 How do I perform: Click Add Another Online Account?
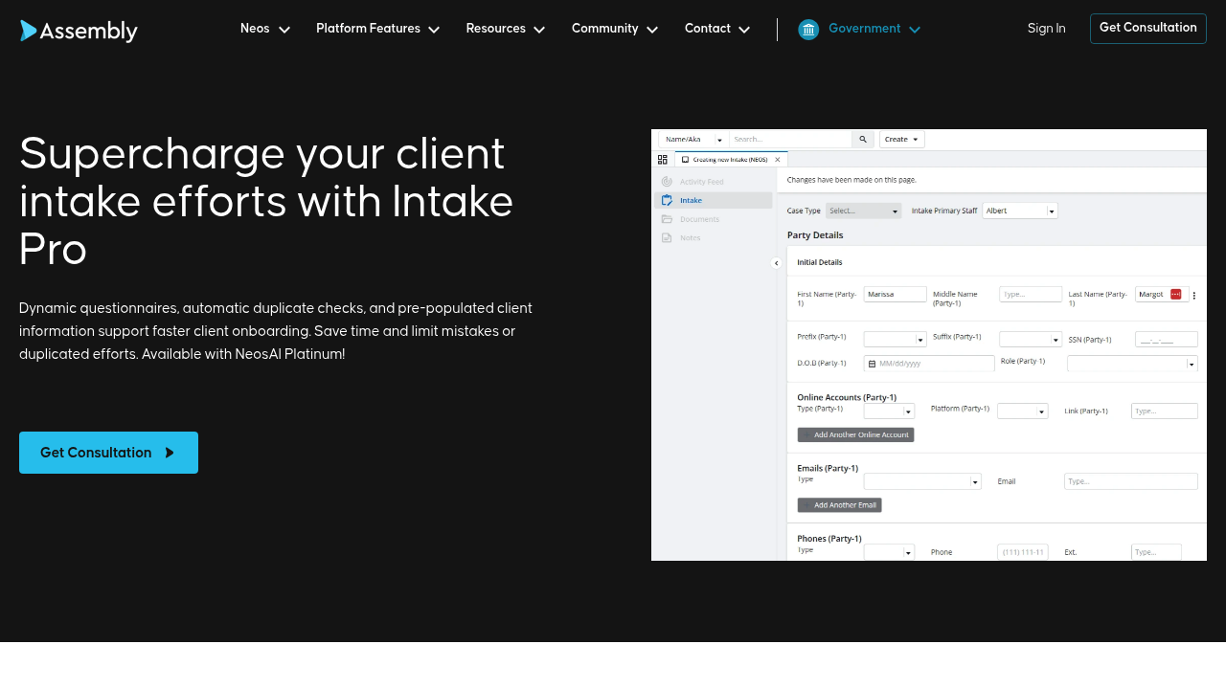pyautogui.click(x=855, y=433)
